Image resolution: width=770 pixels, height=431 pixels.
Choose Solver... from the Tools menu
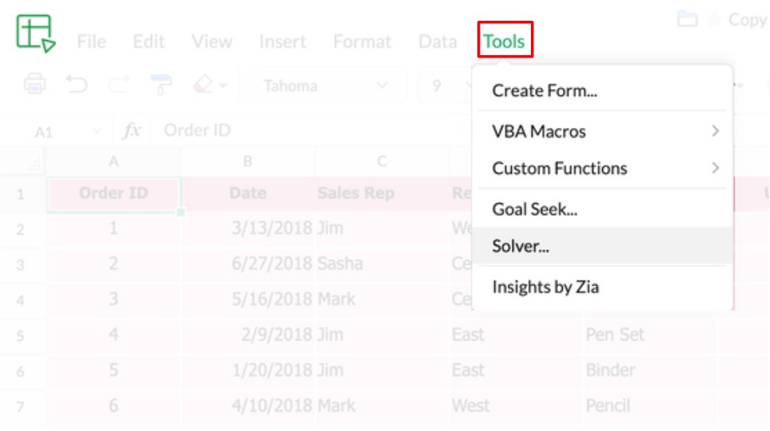521,246
